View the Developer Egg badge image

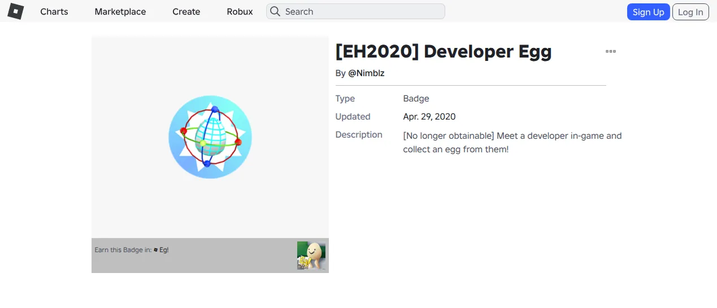click(x=210, y=137)
